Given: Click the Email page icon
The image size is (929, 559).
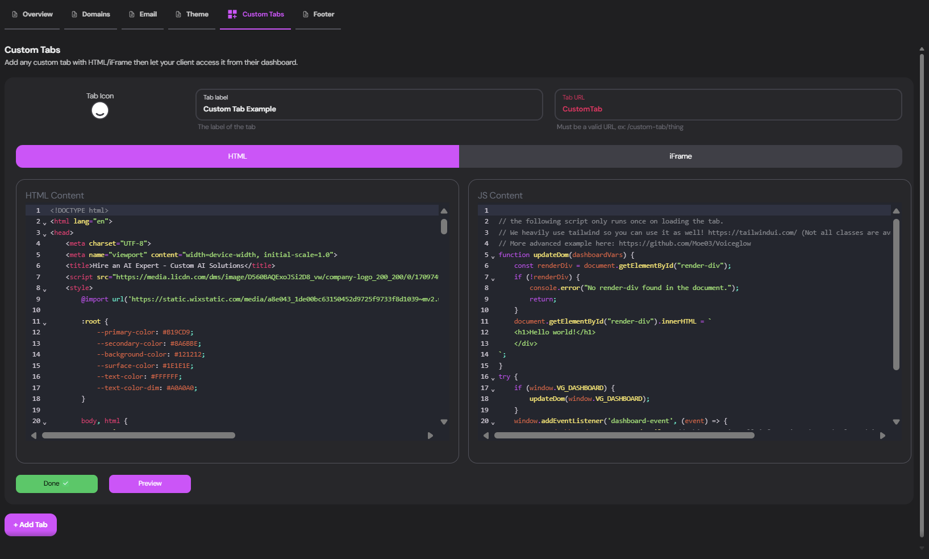Looking at the screenshot, I should tap(131, 14).
